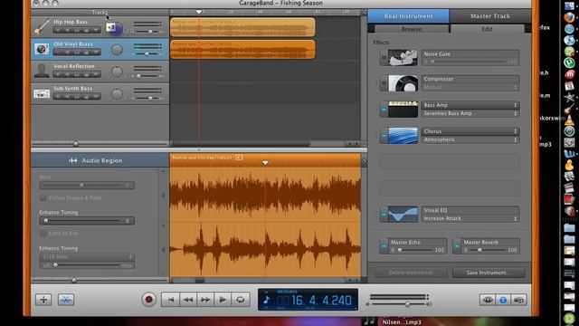Click the Tracks column header
Screen dimensions: 579x326
(x=100, y=12)
